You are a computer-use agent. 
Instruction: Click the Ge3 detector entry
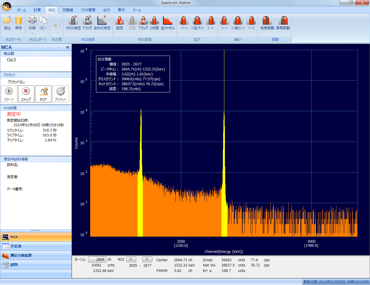[12, 60]
